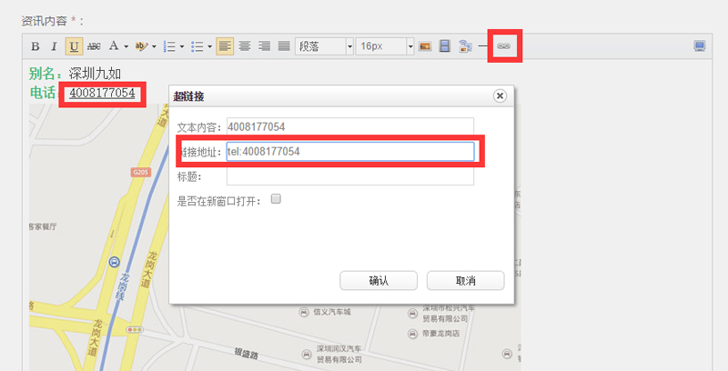Click the link address input field
728x371 pixels.
(349, 151)
